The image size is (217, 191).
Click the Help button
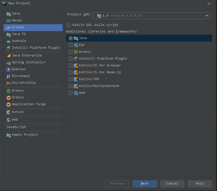point(199,184)
